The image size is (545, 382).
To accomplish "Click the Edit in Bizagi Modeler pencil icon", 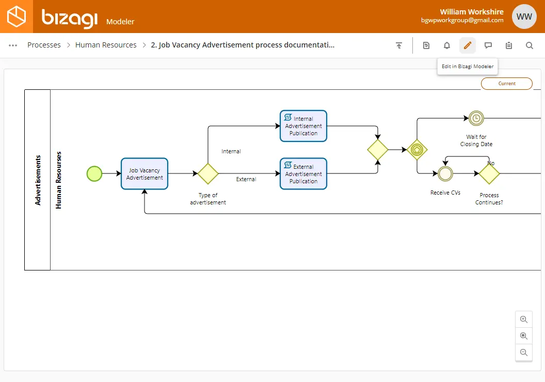I will pos(467,45).
